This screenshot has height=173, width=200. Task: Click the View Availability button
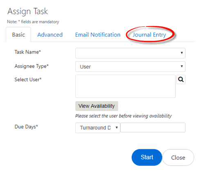tap(97, 106)
